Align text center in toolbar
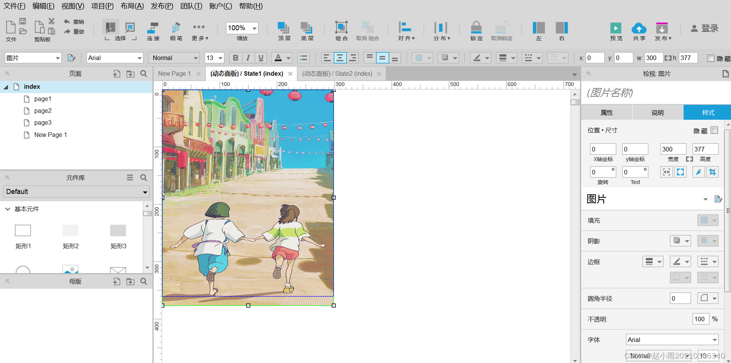The image size is (731, 363). pyautogui.click(x=340, y=58)
